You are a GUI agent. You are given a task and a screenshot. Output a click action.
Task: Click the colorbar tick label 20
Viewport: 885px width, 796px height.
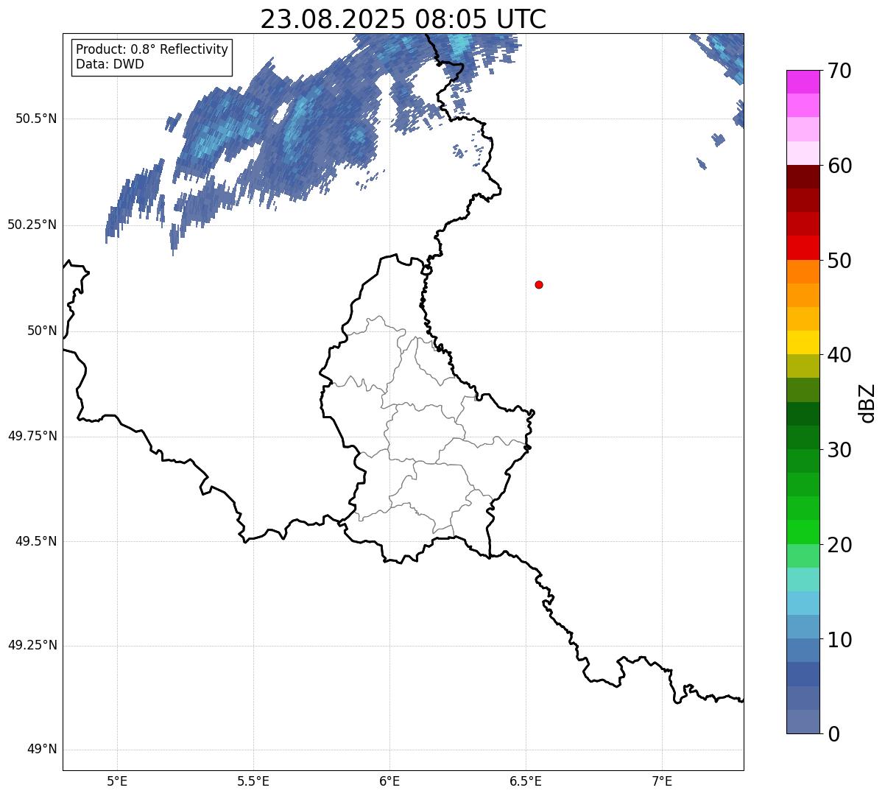point(839,545)
